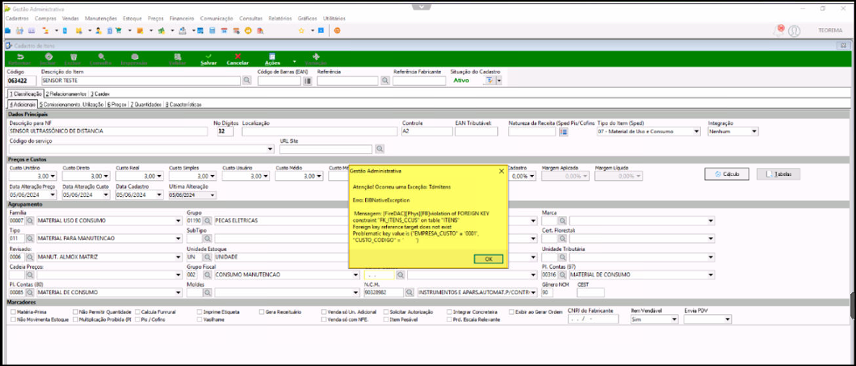
Task: Tick the Não Permitir Quantidade checkbox
Action: click(x=76, y=312)
